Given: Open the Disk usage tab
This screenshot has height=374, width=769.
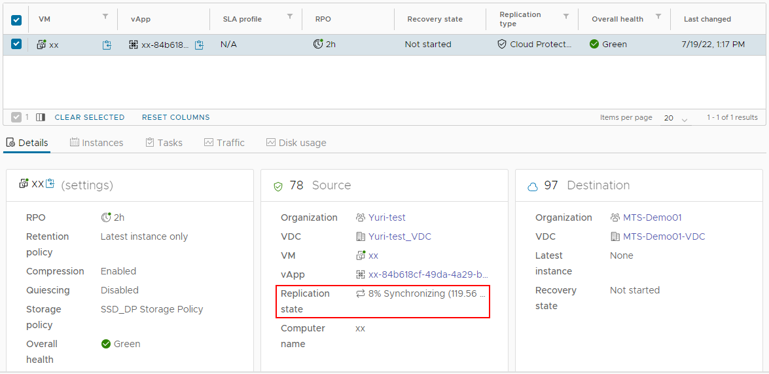Looking at the screenshot, I should [x=296, y=143].
